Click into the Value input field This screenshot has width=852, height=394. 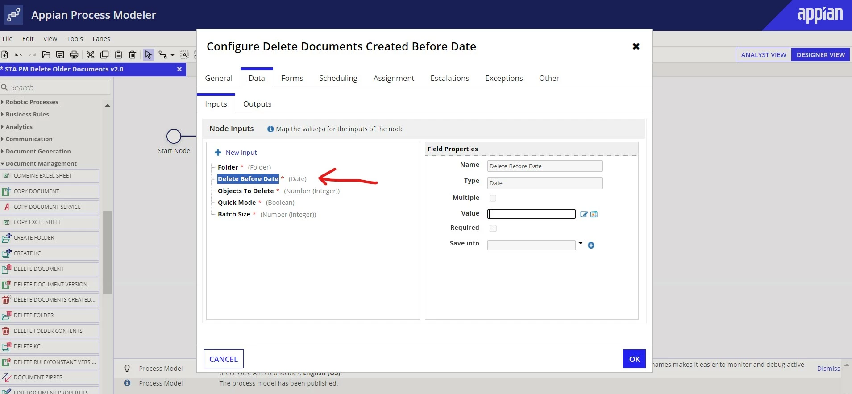[531, 214]
